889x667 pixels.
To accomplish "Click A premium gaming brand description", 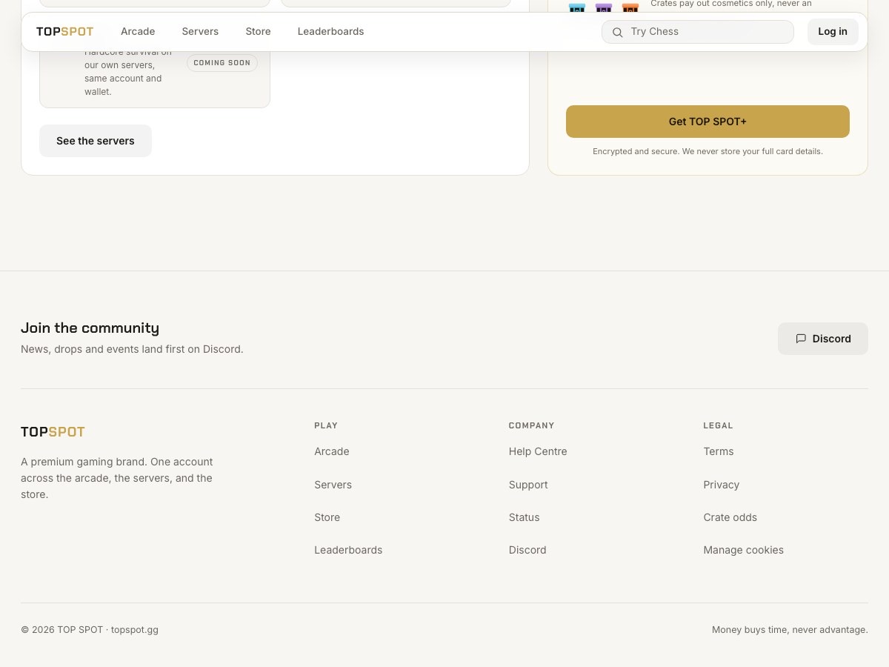I will point(118,478).
